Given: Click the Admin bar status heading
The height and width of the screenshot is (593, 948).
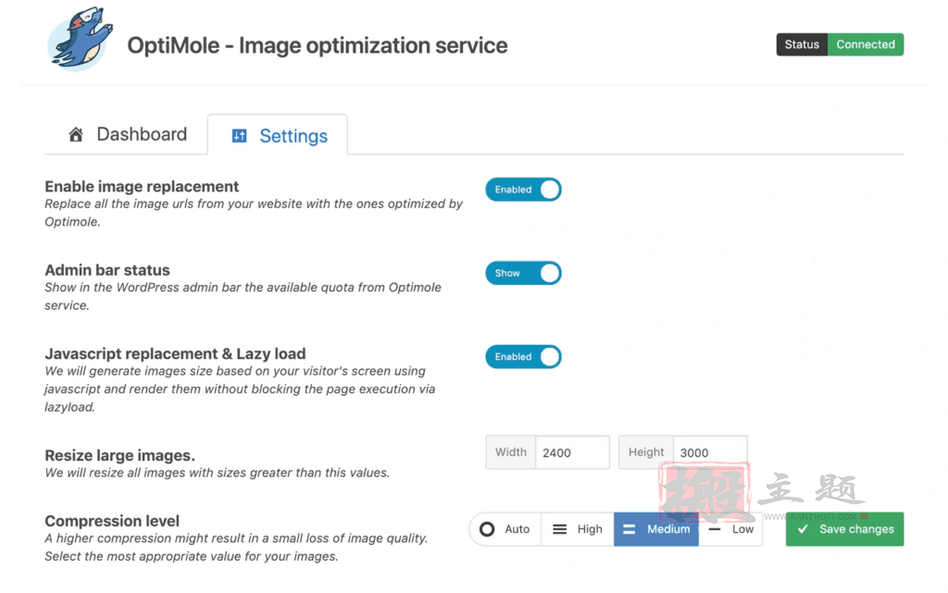Looking at the screenshot, I should point(107,270).
